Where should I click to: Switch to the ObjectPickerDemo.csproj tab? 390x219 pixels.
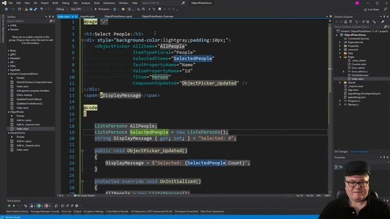pyautogui.click(x=118, y=16)
